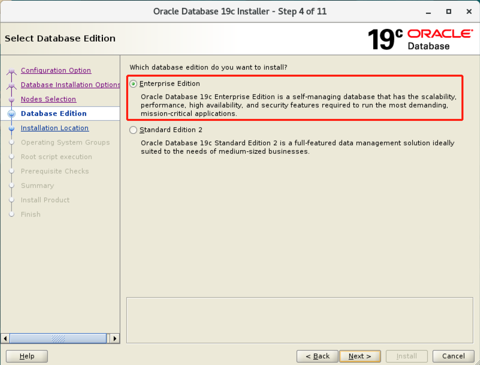Screen dimensions: 480x365
Task: Click the Summary step text
Action: [37, 186]
